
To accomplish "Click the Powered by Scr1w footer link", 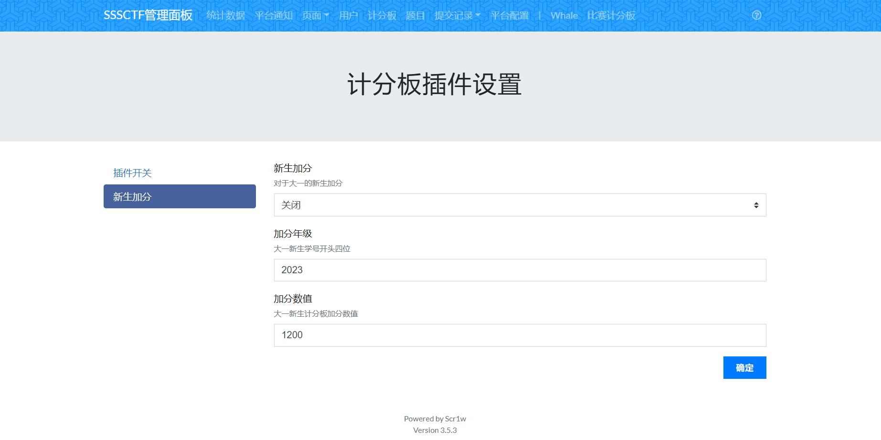I will [435, 419].
